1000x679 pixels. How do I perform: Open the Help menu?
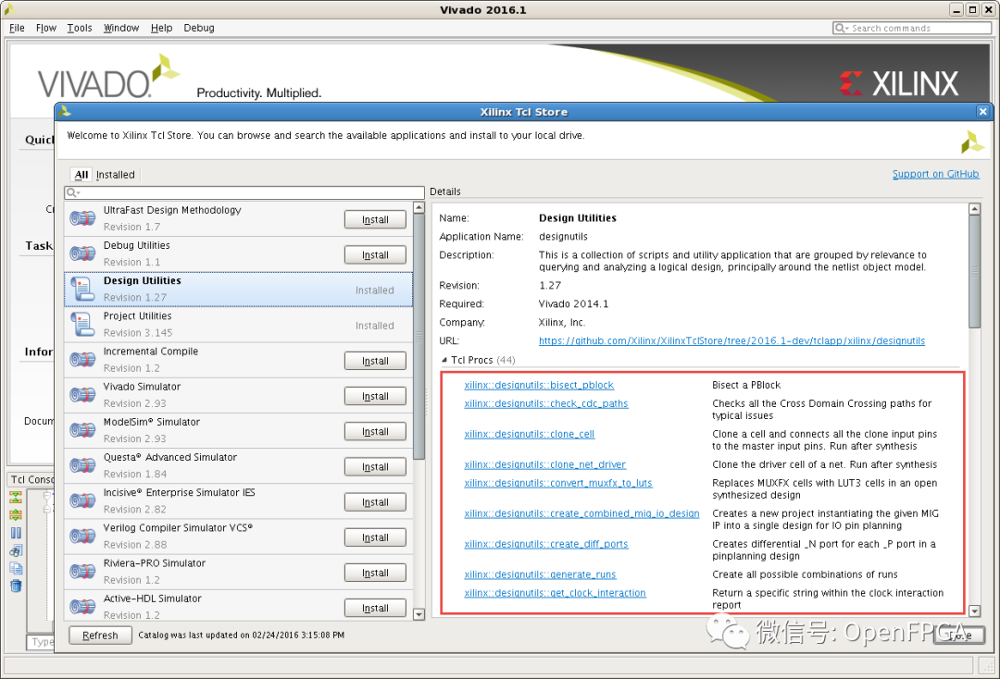[161, 28]
